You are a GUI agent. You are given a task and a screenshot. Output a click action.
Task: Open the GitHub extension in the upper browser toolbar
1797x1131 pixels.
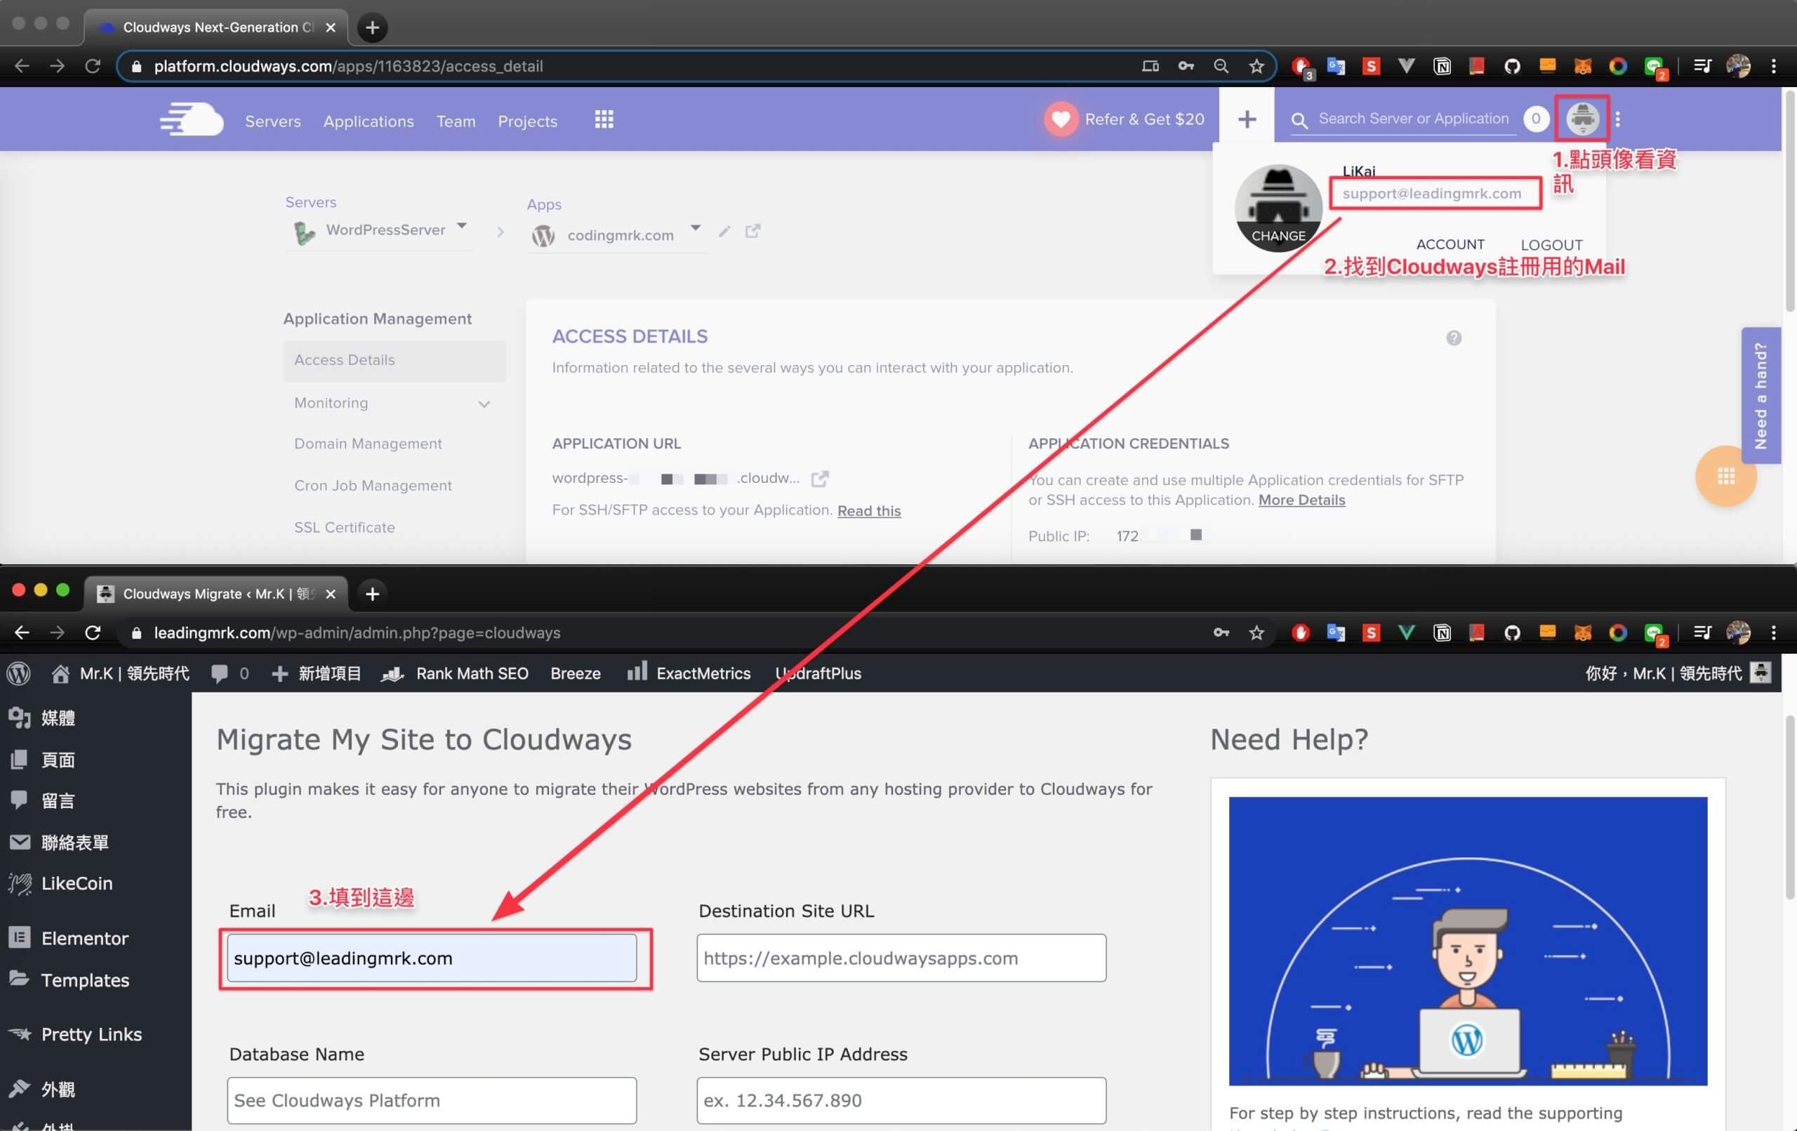1512,67
